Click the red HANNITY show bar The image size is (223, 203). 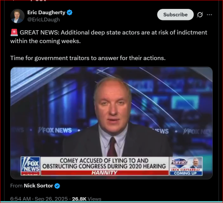(x=105, y=173)
